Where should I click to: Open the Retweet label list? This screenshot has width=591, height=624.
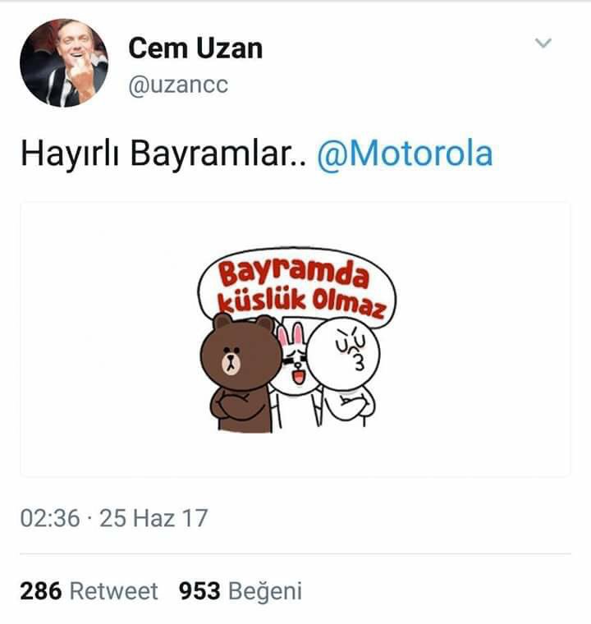coord(114,591)
